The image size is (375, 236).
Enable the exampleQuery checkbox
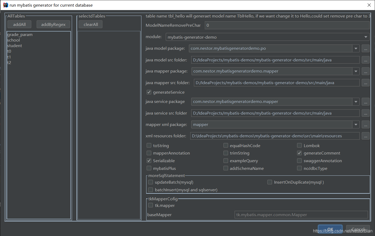(226, 161)
